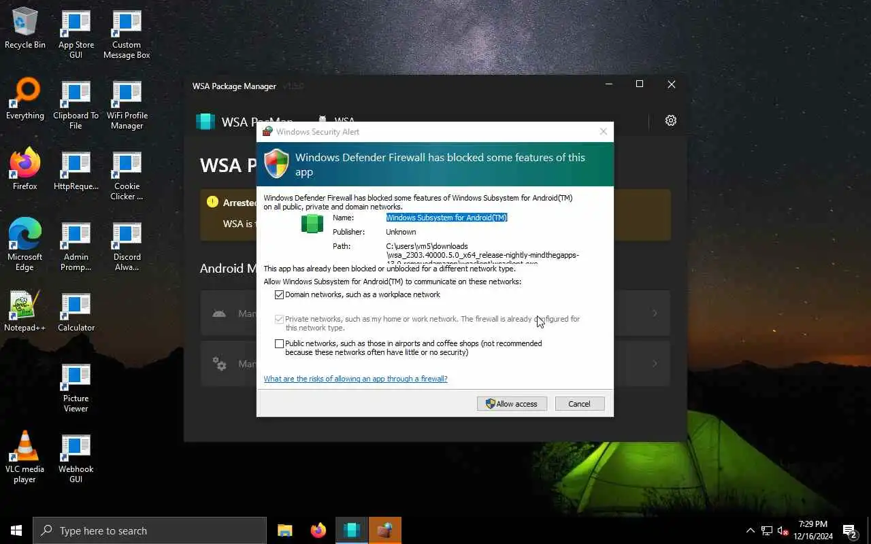Open Firefox from the taskbar
The image size is (871, 544).
318,530
